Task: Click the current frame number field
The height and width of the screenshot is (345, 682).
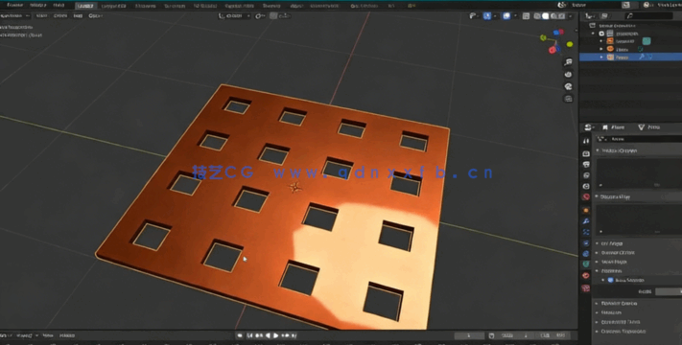Action: [469, 335]
